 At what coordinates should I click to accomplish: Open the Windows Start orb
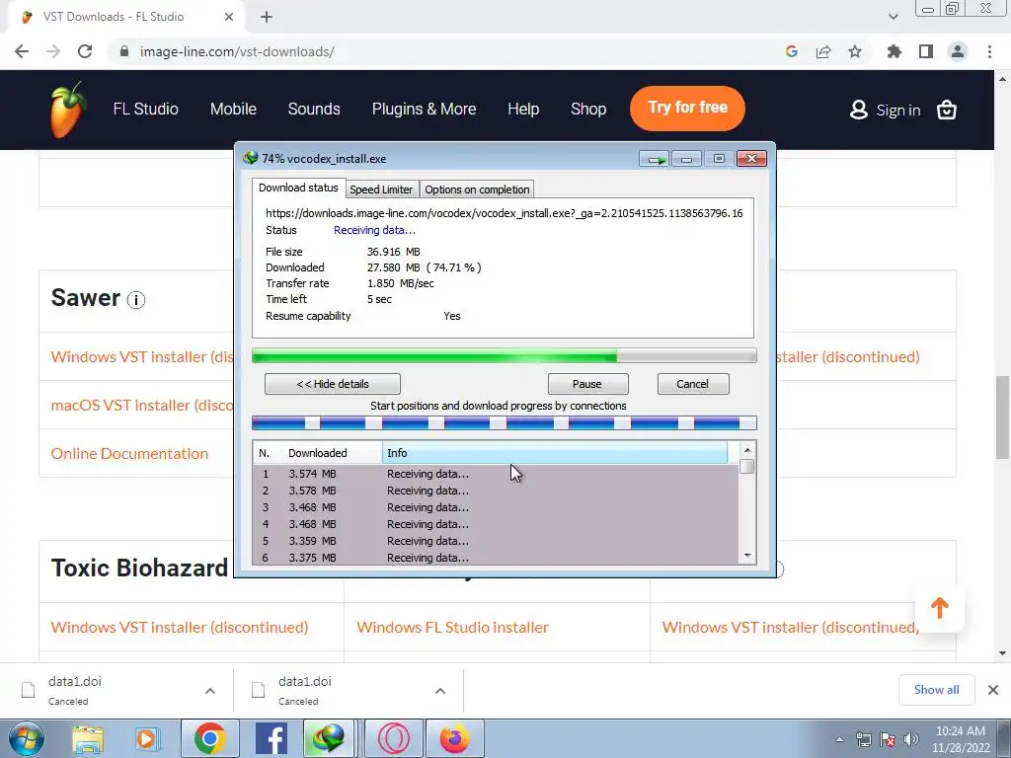[x=27, y=738]
